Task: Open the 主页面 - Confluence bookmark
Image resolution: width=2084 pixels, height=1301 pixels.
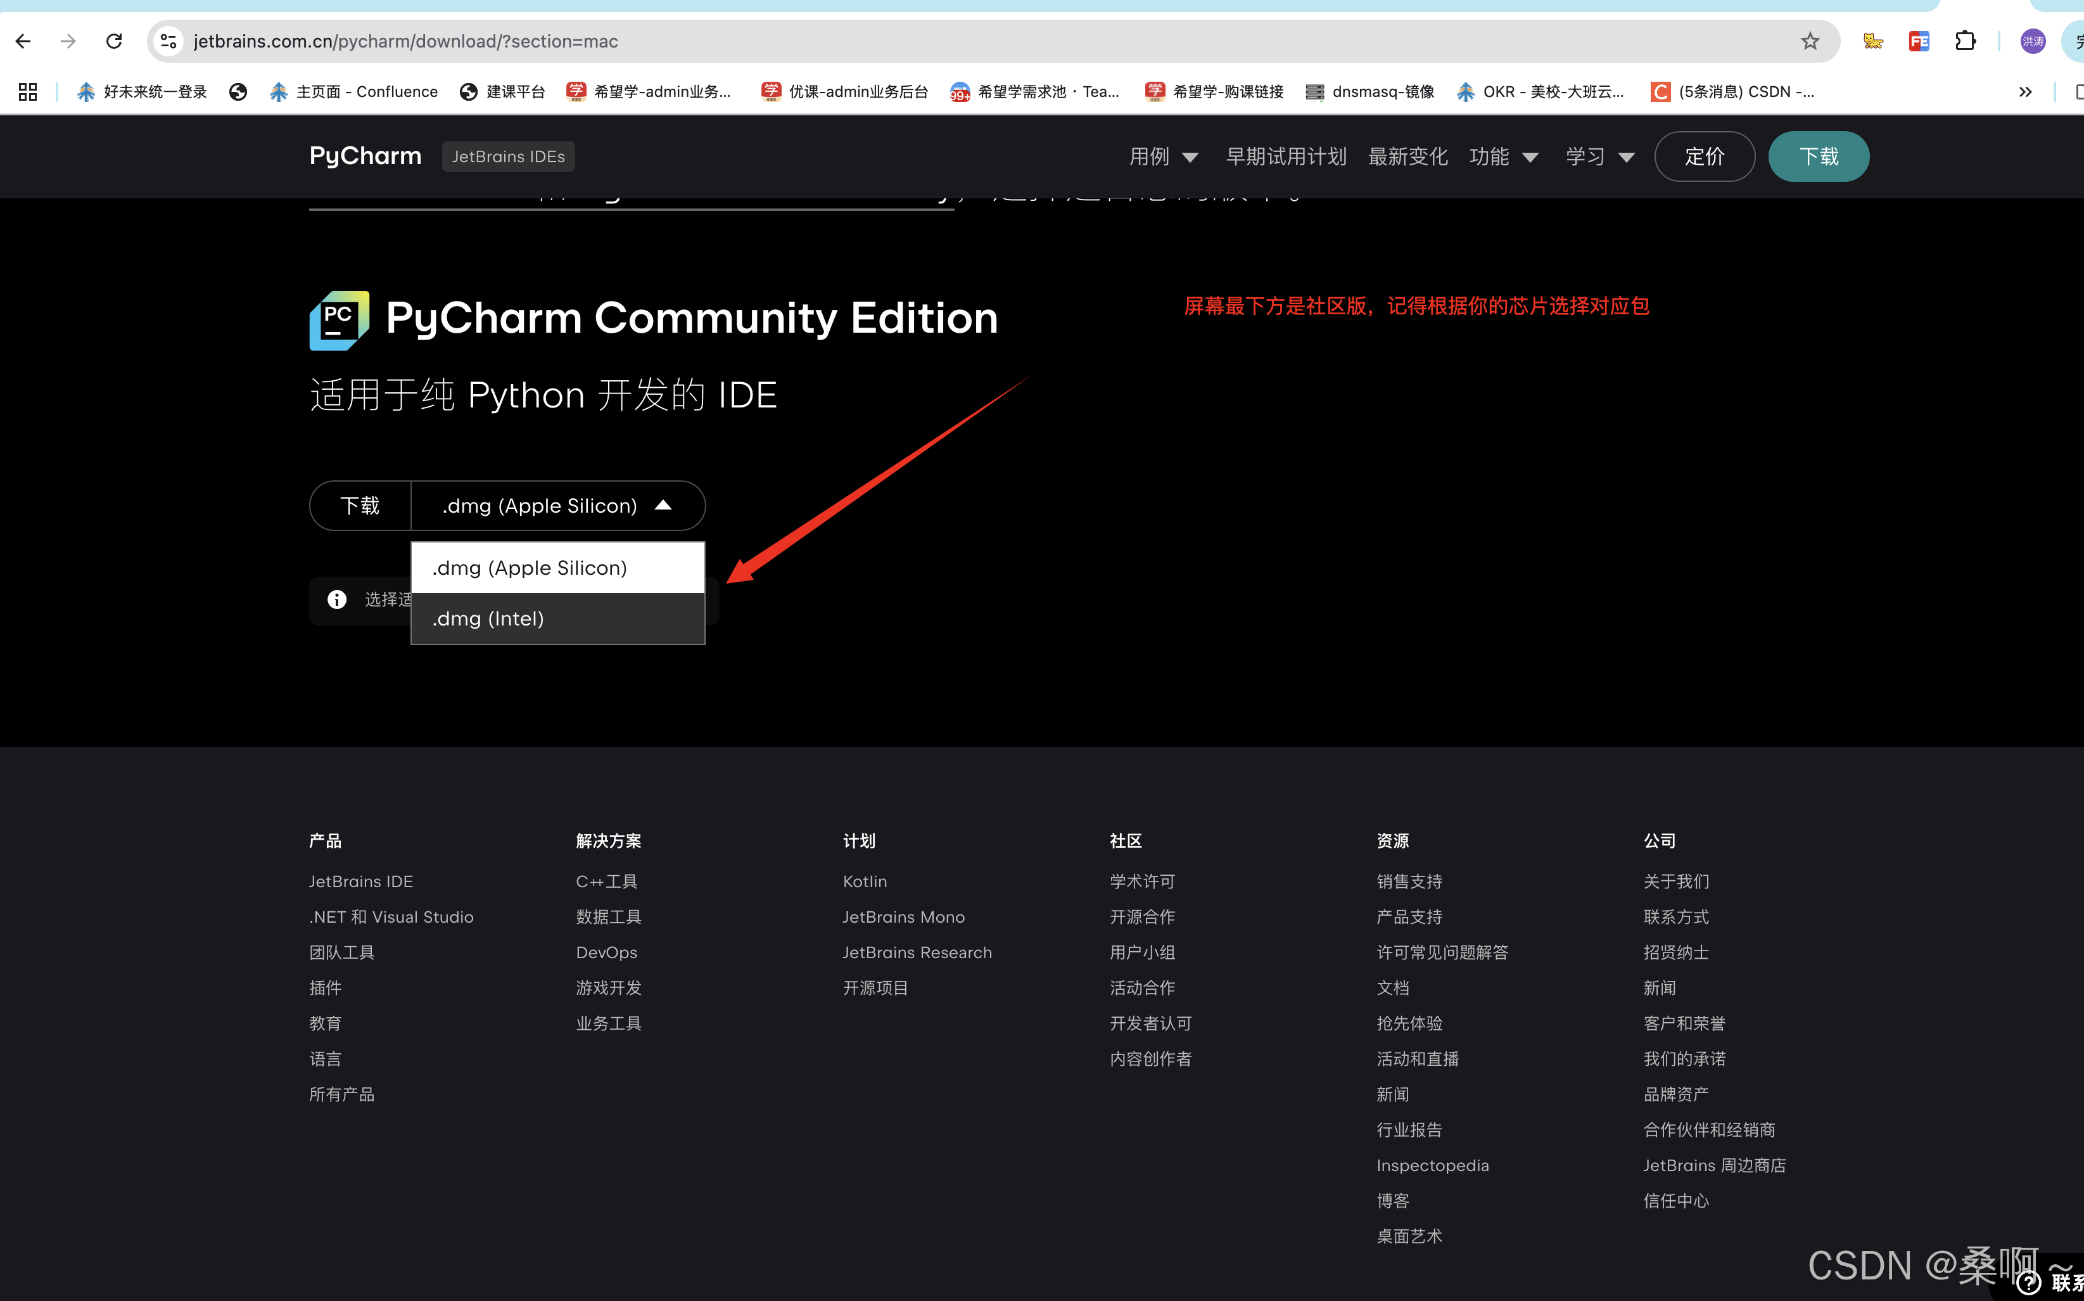Action: [x=353, y=91]
